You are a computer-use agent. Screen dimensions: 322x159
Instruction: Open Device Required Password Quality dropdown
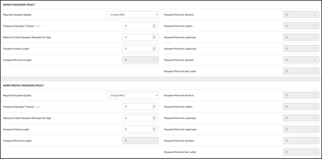tap(133, 15)
